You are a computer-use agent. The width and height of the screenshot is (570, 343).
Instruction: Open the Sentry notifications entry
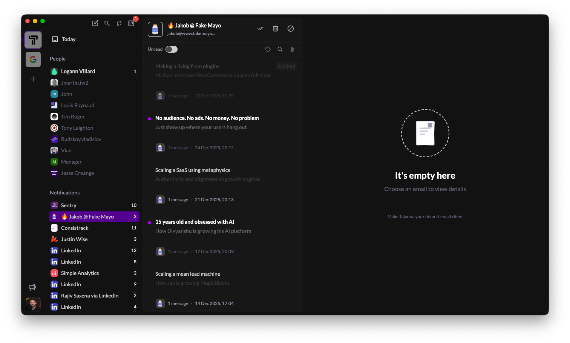point(69,205)
